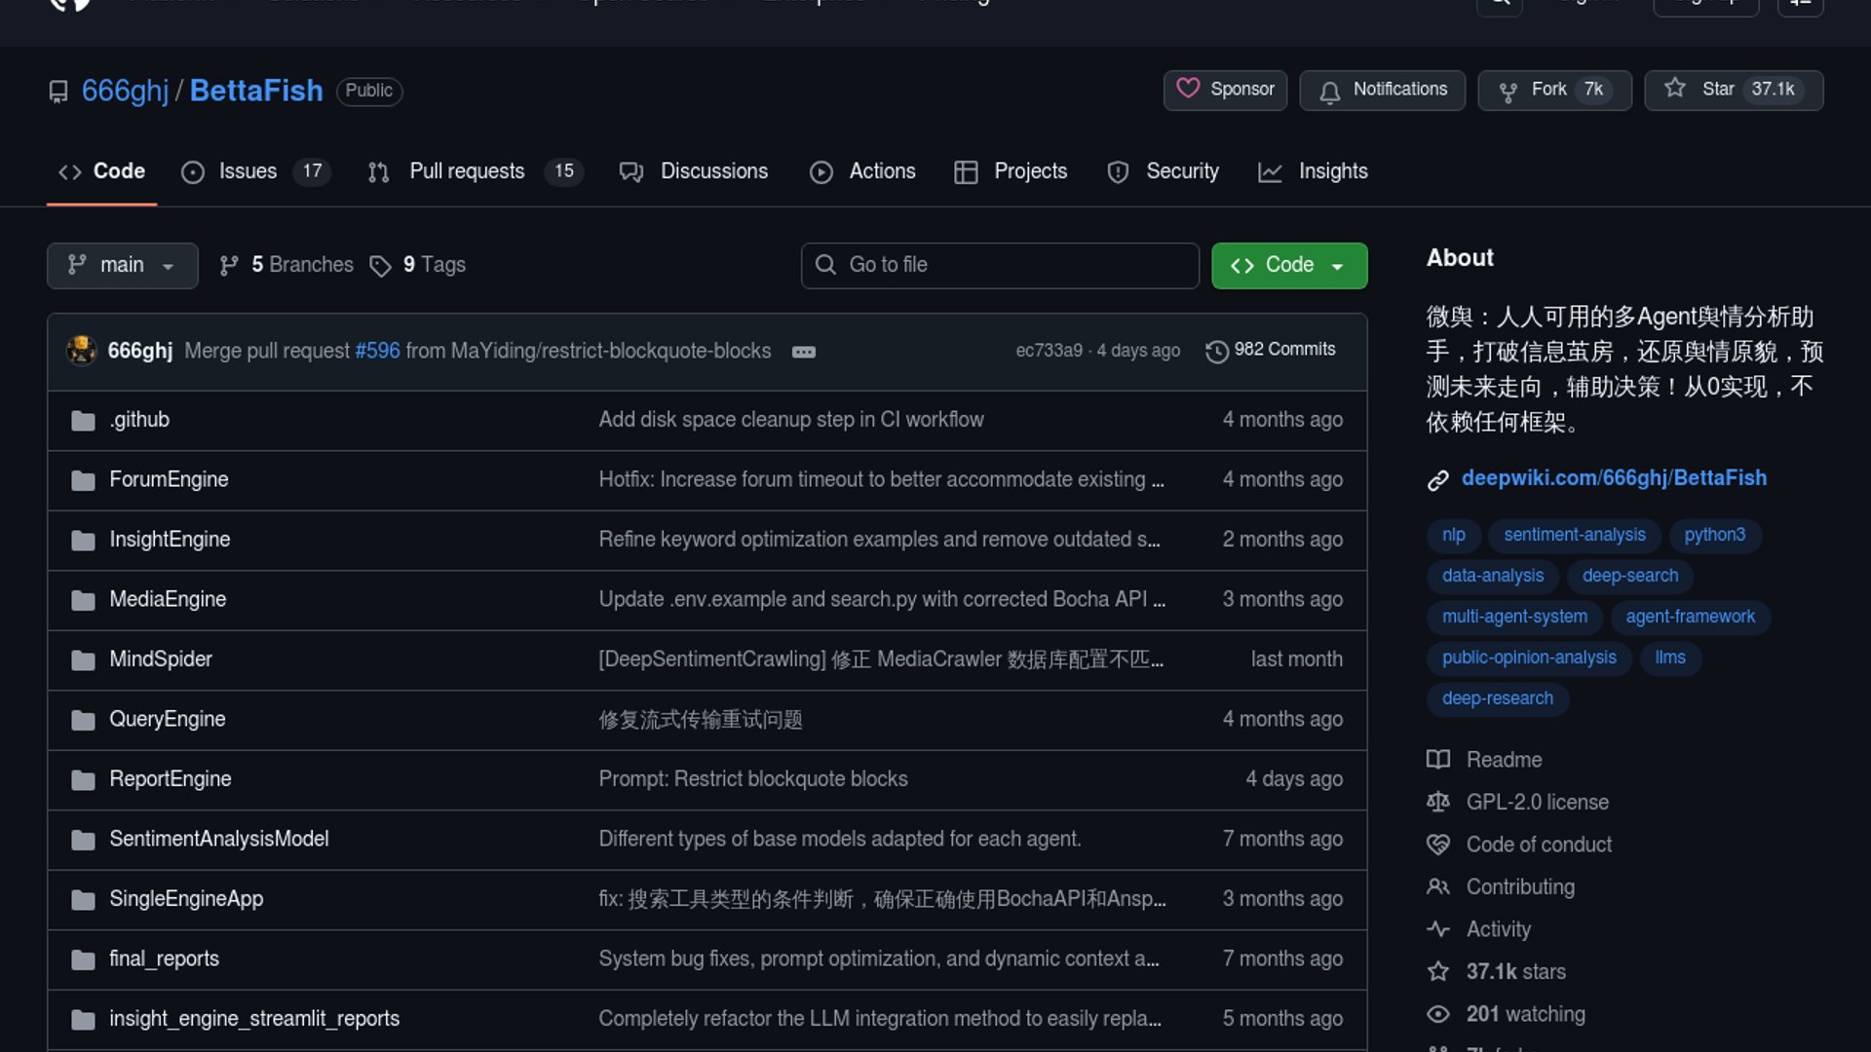Open the commit history clock icon
The height and width of the screenshot is (1052, 1871).
pyautogui.click(x=1216, y=351)
